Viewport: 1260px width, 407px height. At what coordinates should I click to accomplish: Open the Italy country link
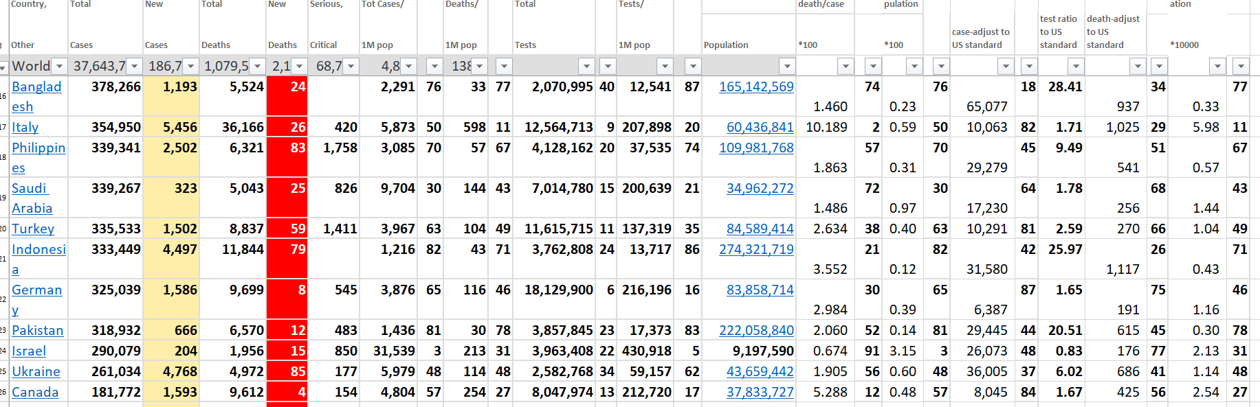click(25, 127)
